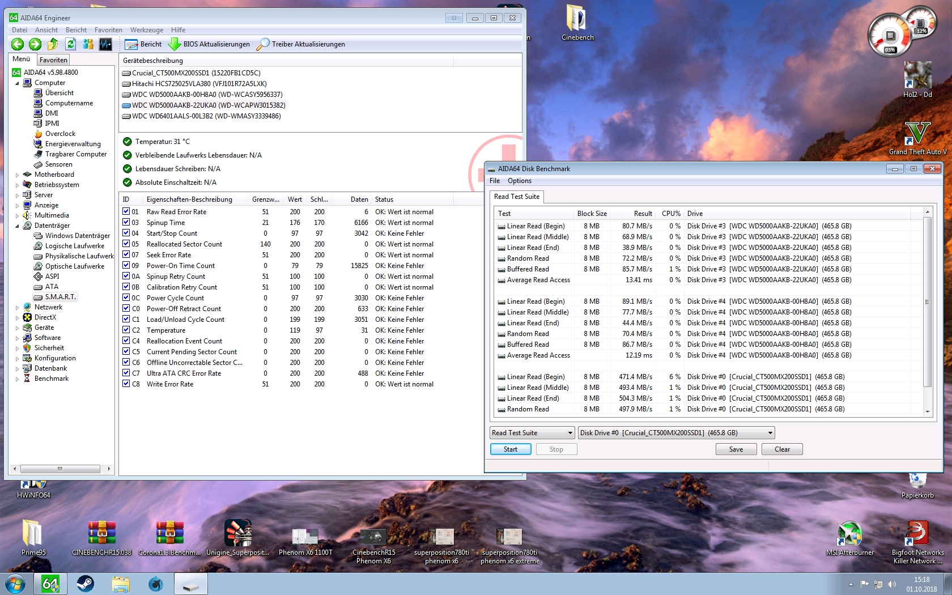Open the Read Test Suite dropdown
The image size is (952, 595).
tap(532, 433)
